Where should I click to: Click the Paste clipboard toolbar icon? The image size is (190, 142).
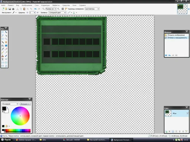(x=24, y=9)
